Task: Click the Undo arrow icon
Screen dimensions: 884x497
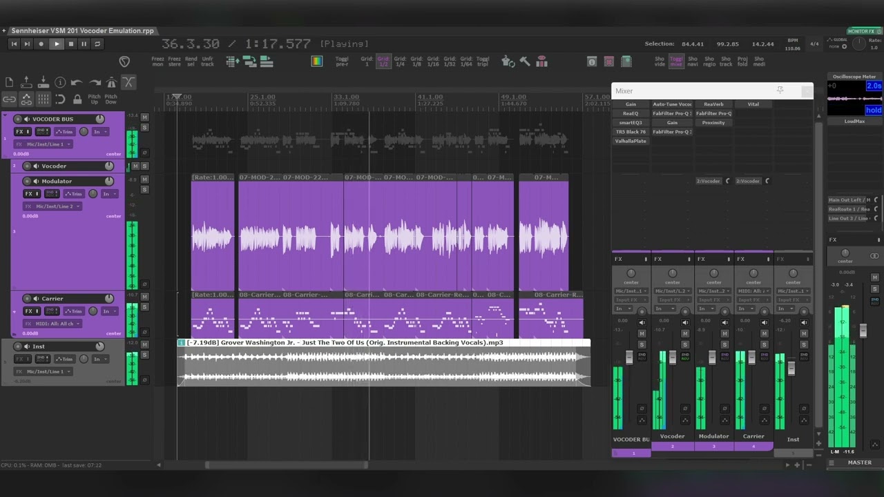Action: pos(77,83)
